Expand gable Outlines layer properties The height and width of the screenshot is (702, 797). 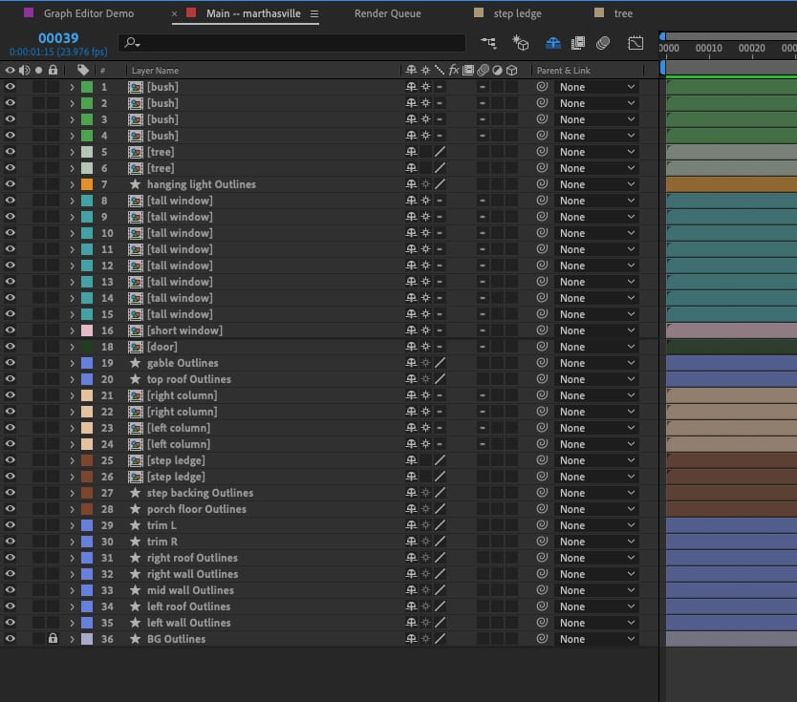(x=73, y=363)
